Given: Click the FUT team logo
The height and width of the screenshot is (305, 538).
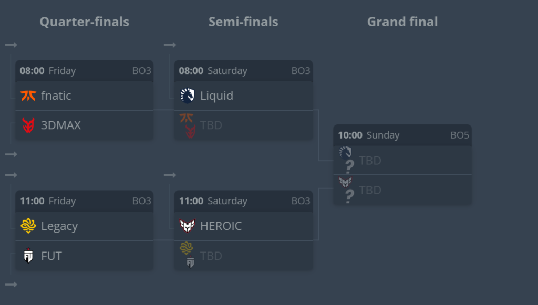Looking at the screenshot, I should (28, 256).
